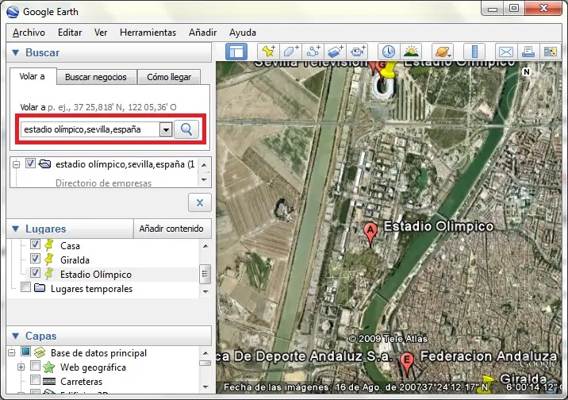Click the Lugares list scrollbar thumb

(x=205, y=274)
